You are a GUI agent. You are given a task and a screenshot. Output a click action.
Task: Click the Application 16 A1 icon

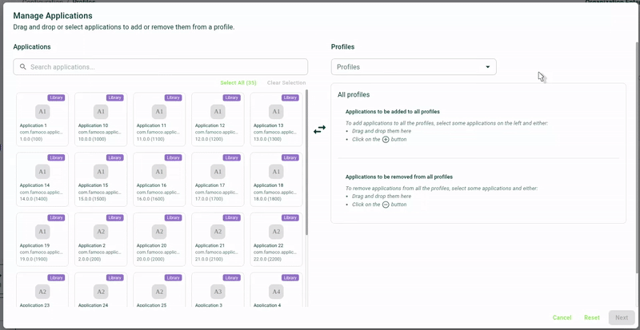(x=159, y=172)
